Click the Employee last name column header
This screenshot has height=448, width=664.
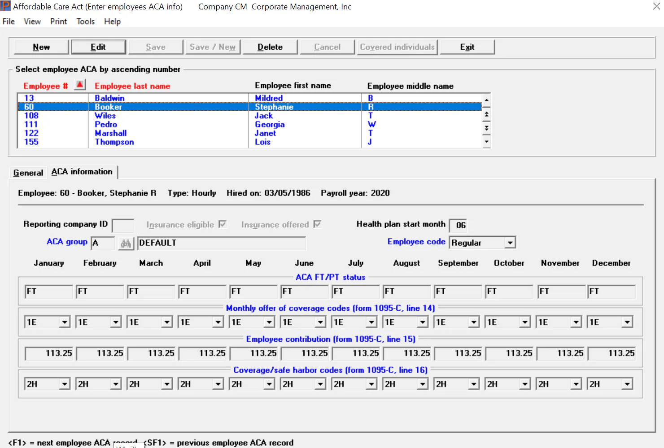click(x=132, y=86)
